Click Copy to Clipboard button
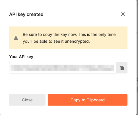This screenshot has height=115, width=138. pyautogui.click(x=88, y=100)
